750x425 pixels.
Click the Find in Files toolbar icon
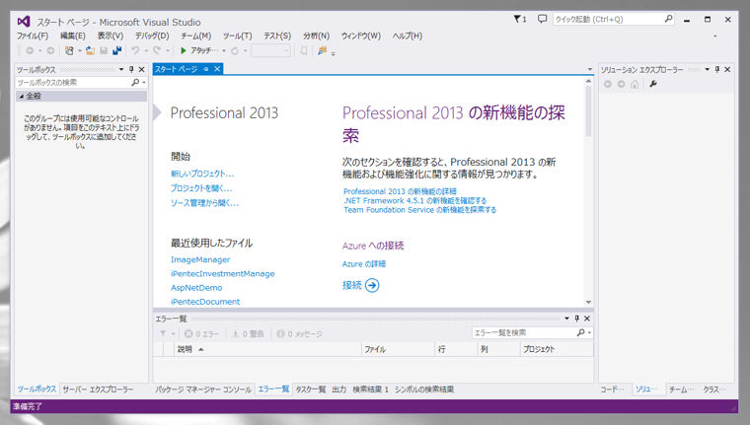pos(322,50)
